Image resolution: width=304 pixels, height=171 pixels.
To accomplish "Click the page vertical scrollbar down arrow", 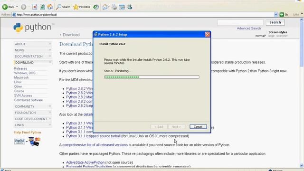I will click(302, 166).
